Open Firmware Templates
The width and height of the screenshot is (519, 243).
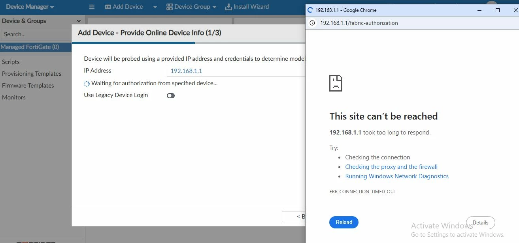pyautogui.click(x=28, y=86)
